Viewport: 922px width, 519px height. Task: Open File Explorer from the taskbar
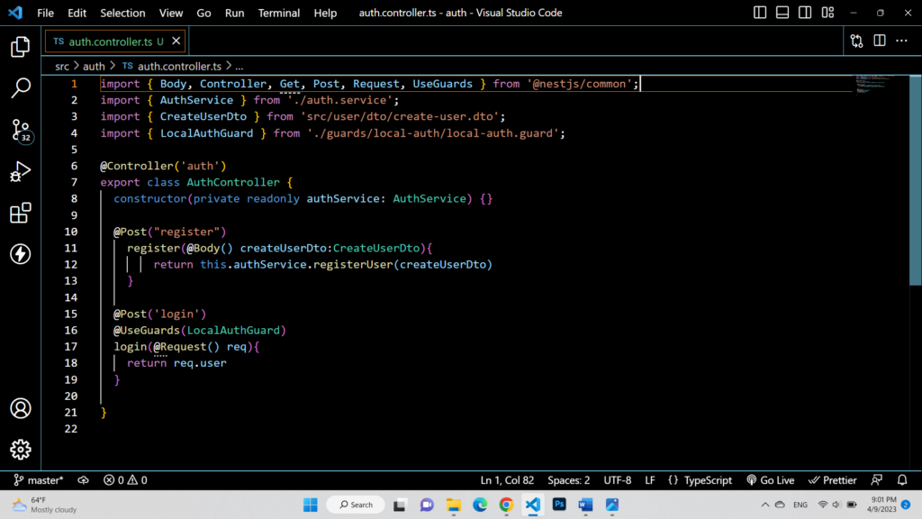[x=454, y=505]
